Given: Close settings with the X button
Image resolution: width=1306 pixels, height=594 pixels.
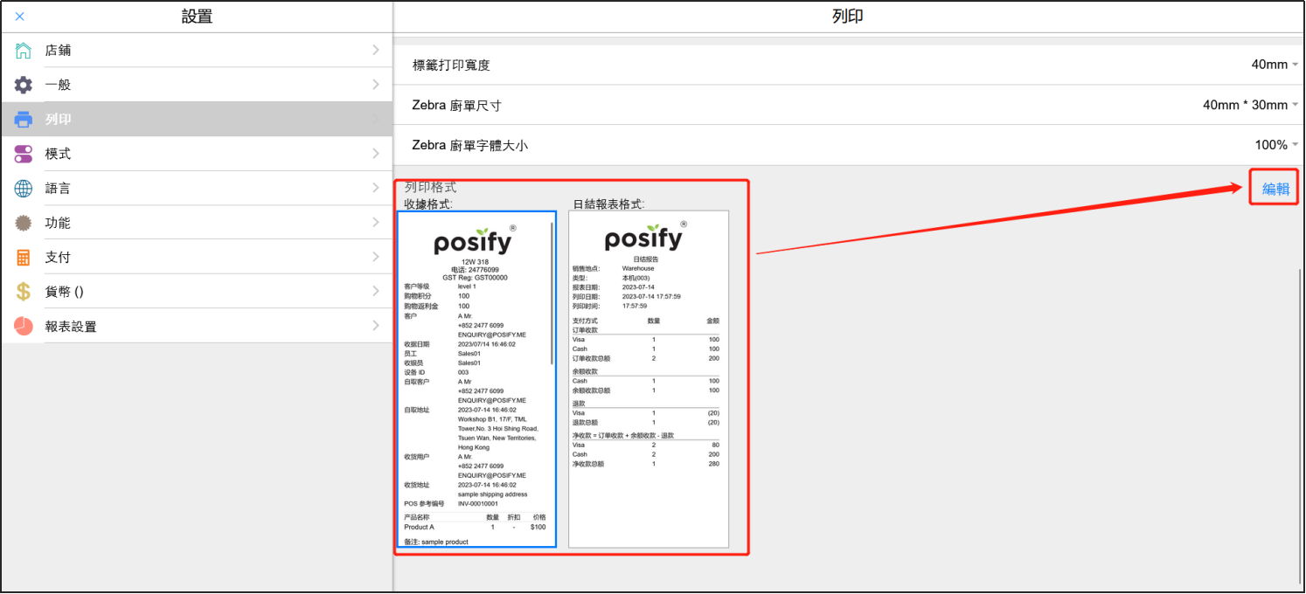Looking at the screenshot, I should pos(20,17).
